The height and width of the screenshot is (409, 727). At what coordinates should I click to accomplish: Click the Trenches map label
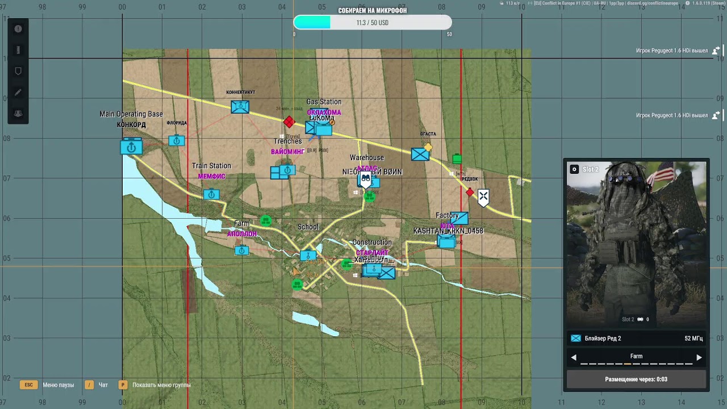(288, 141)
